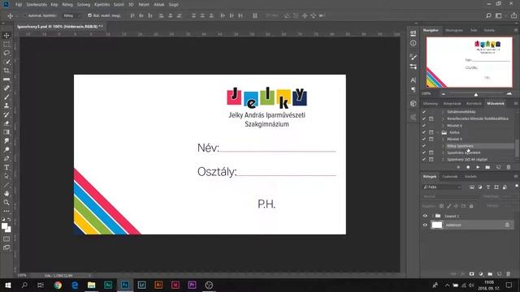Select the Quick Selection tool

coord(6,62)
